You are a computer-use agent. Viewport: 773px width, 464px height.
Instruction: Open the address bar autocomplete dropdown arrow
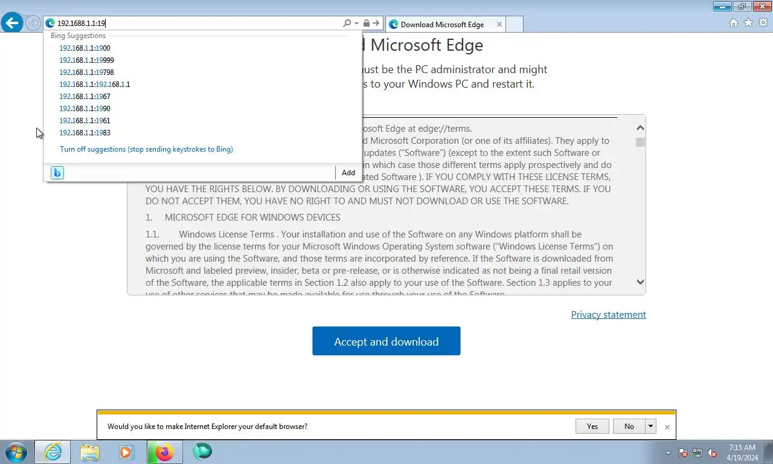[357, 24]
